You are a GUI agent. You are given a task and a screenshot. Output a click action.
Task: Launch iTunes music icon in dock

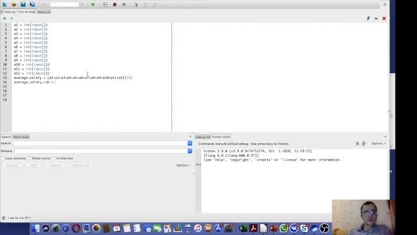198,228
